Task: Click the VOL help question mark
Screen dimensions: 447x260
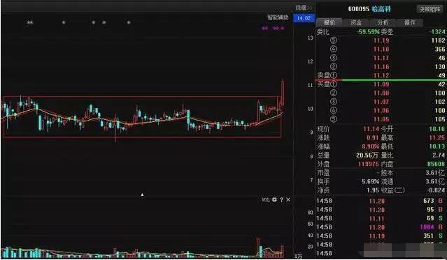Action: click(x=281, y=200)
